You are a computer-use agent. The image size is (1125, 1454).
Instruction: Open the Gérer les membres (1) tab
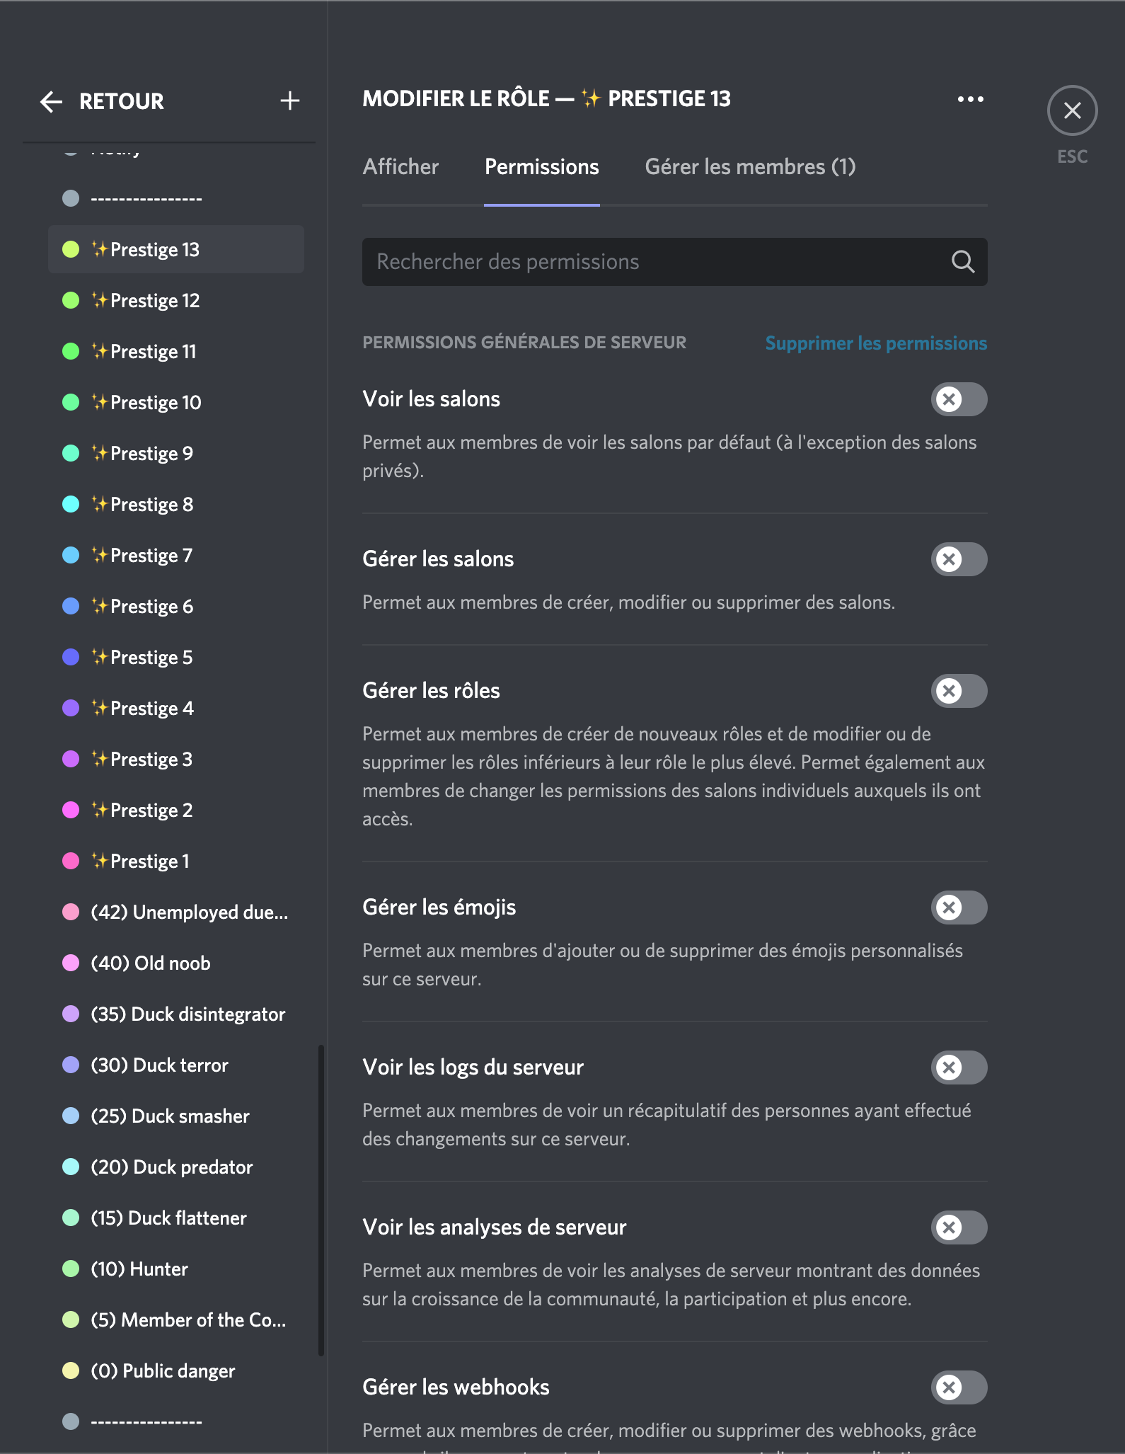coord(750,167)
